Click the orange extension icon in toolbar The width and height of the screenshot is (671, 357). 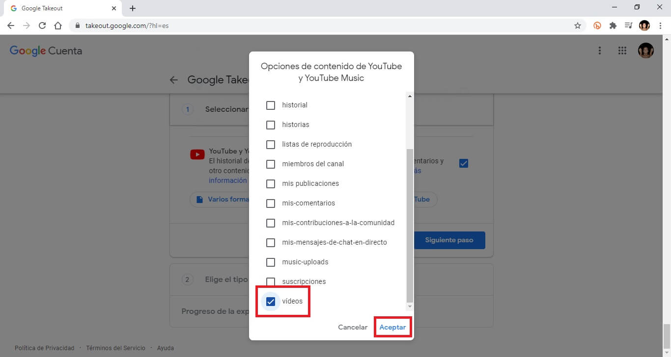tap(597, 25)
